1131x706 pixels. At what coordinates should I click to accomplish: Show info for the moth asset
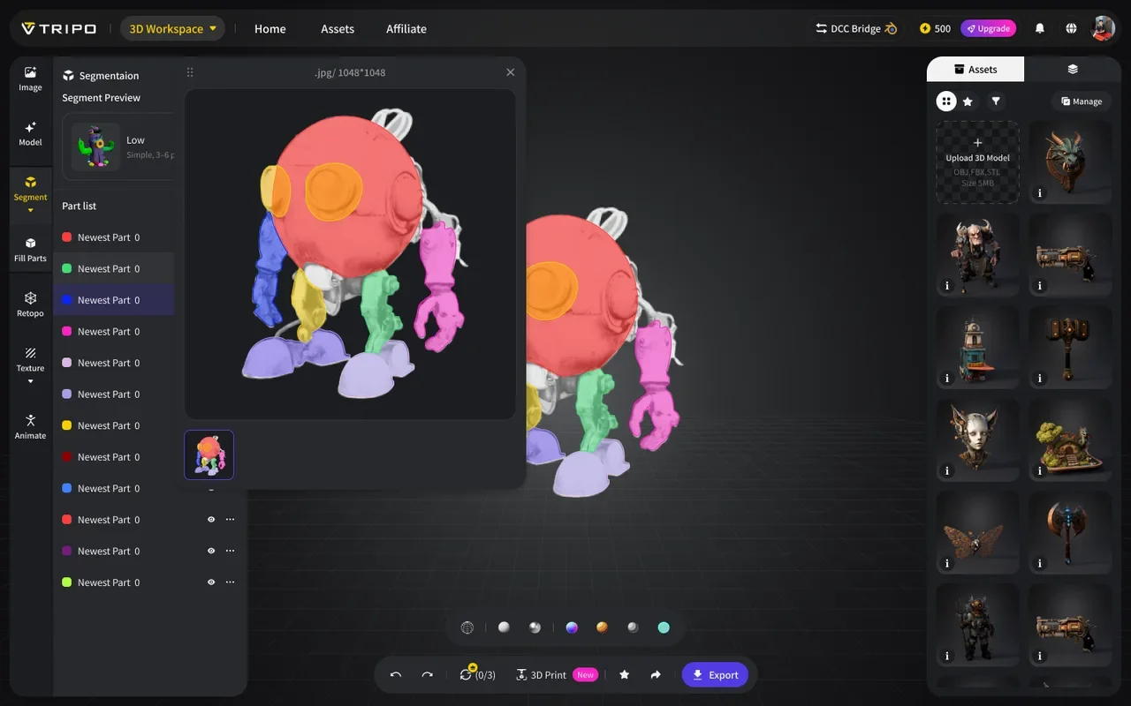pyautogui.click(x=947, y=563)
